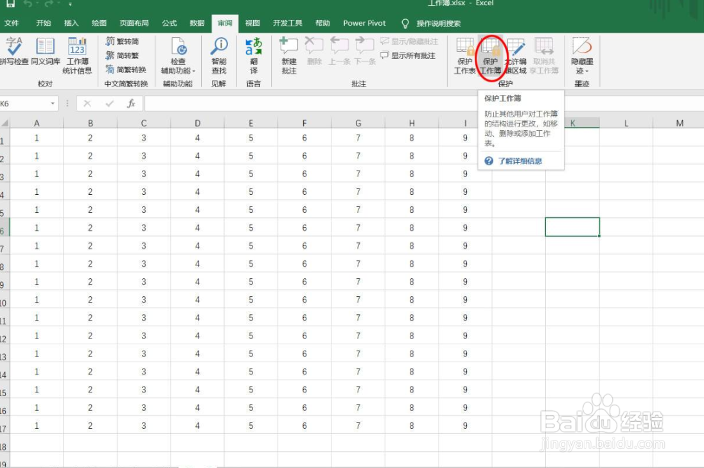Viewport: 704px width, 468px height.
Task: Toggle Show All Comments
Action: tap(408, 56)
